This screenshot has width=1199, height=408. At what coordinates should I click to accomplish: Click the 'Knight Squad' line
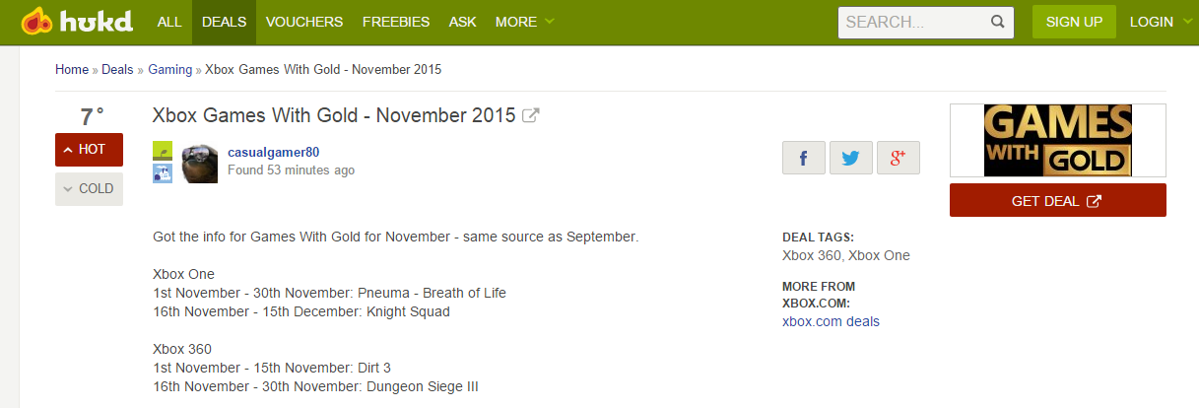[301, 311]
